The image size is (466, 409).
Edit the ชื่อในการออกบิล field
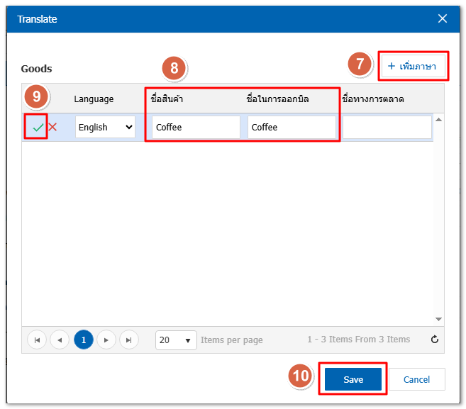pyautogui.click(x=292, y=128)
